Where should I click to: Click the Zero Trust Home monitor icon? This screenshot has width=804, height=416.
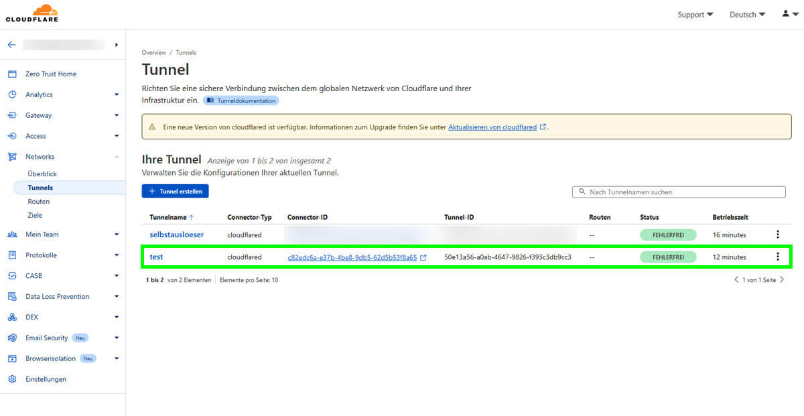click(12, 74)
